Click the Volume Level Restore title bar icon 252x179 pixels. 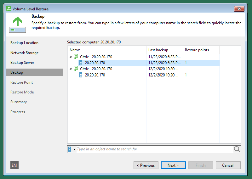coord(9,9)
